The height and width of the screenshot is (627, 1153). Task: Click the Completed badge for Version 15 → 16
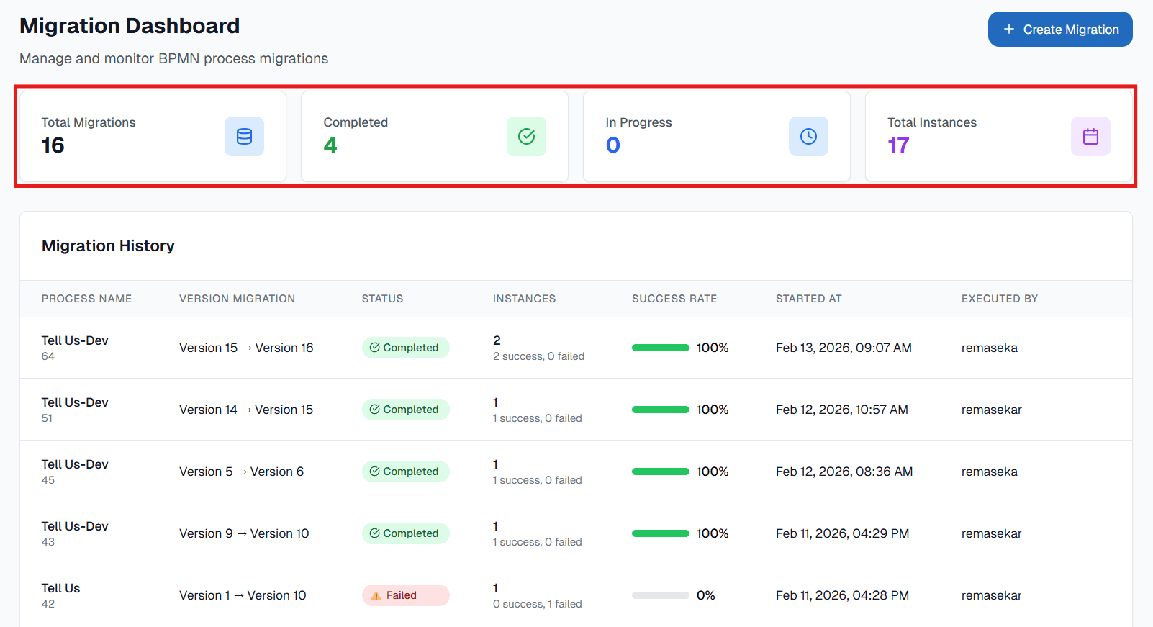tap(405, 348)
